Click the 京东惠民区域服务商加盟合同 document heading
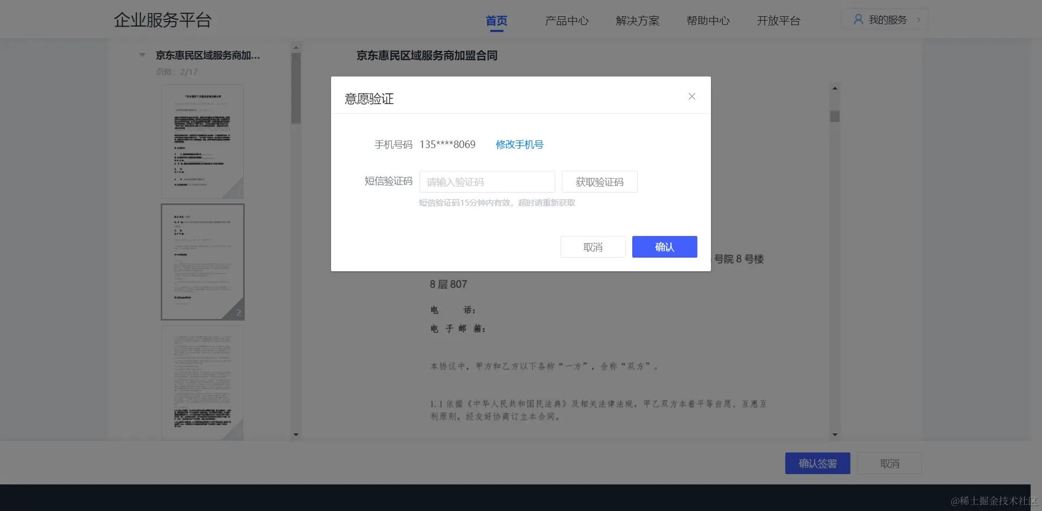Image resolution: width=1042 pixels, height=511 pixels. tap(427, 55)
